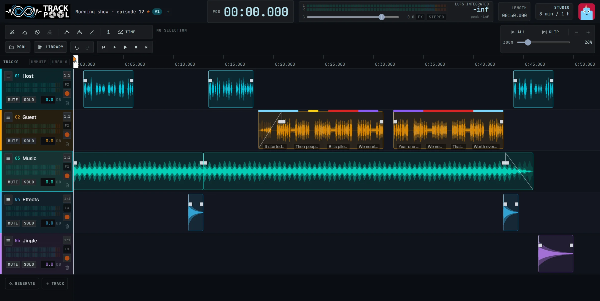Open the Jingle track hamburger menu

click(8, 241)
